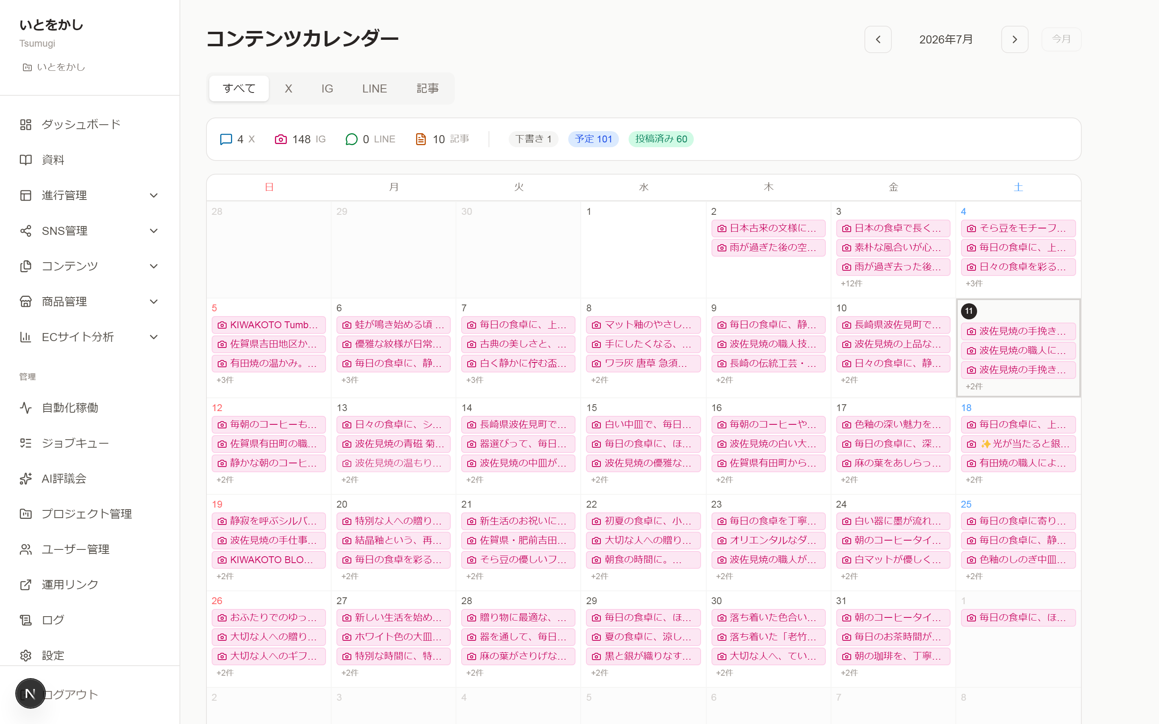Viewport: 1159px width, 724px height.
Task: Open post ホワイト色の大皿… on day 27
Action: 393,637
